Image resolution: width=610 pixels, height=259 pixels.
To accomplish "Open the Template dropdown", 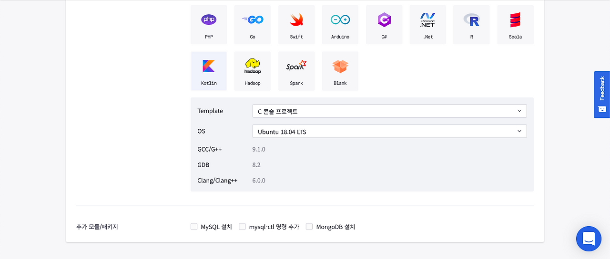I will [389, 111].
